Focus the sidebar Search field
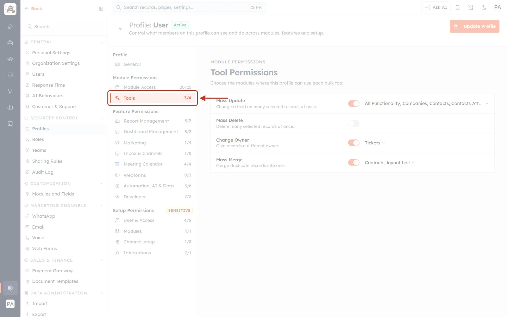 (x=64, y=27)
